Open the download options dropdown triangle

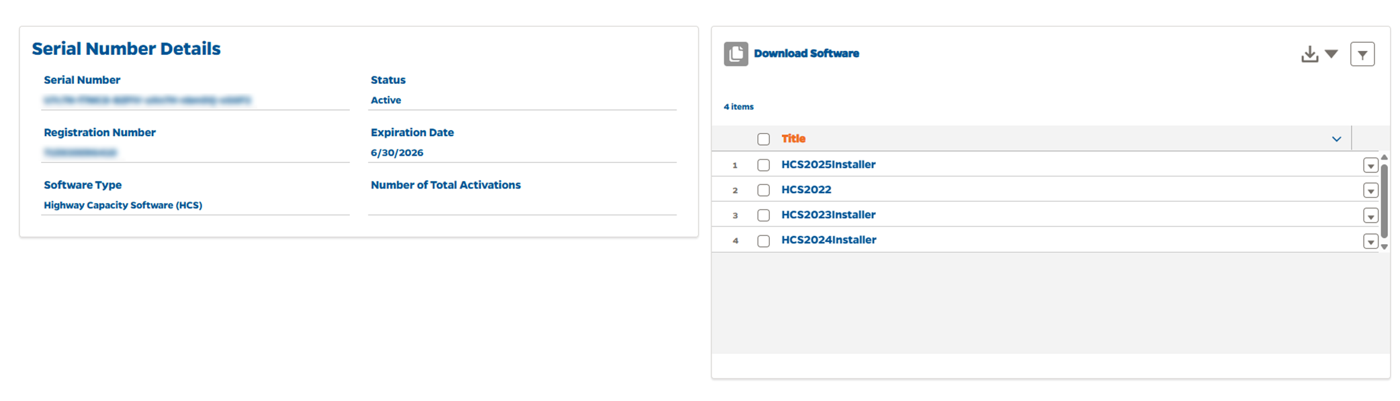point(1331,54)
